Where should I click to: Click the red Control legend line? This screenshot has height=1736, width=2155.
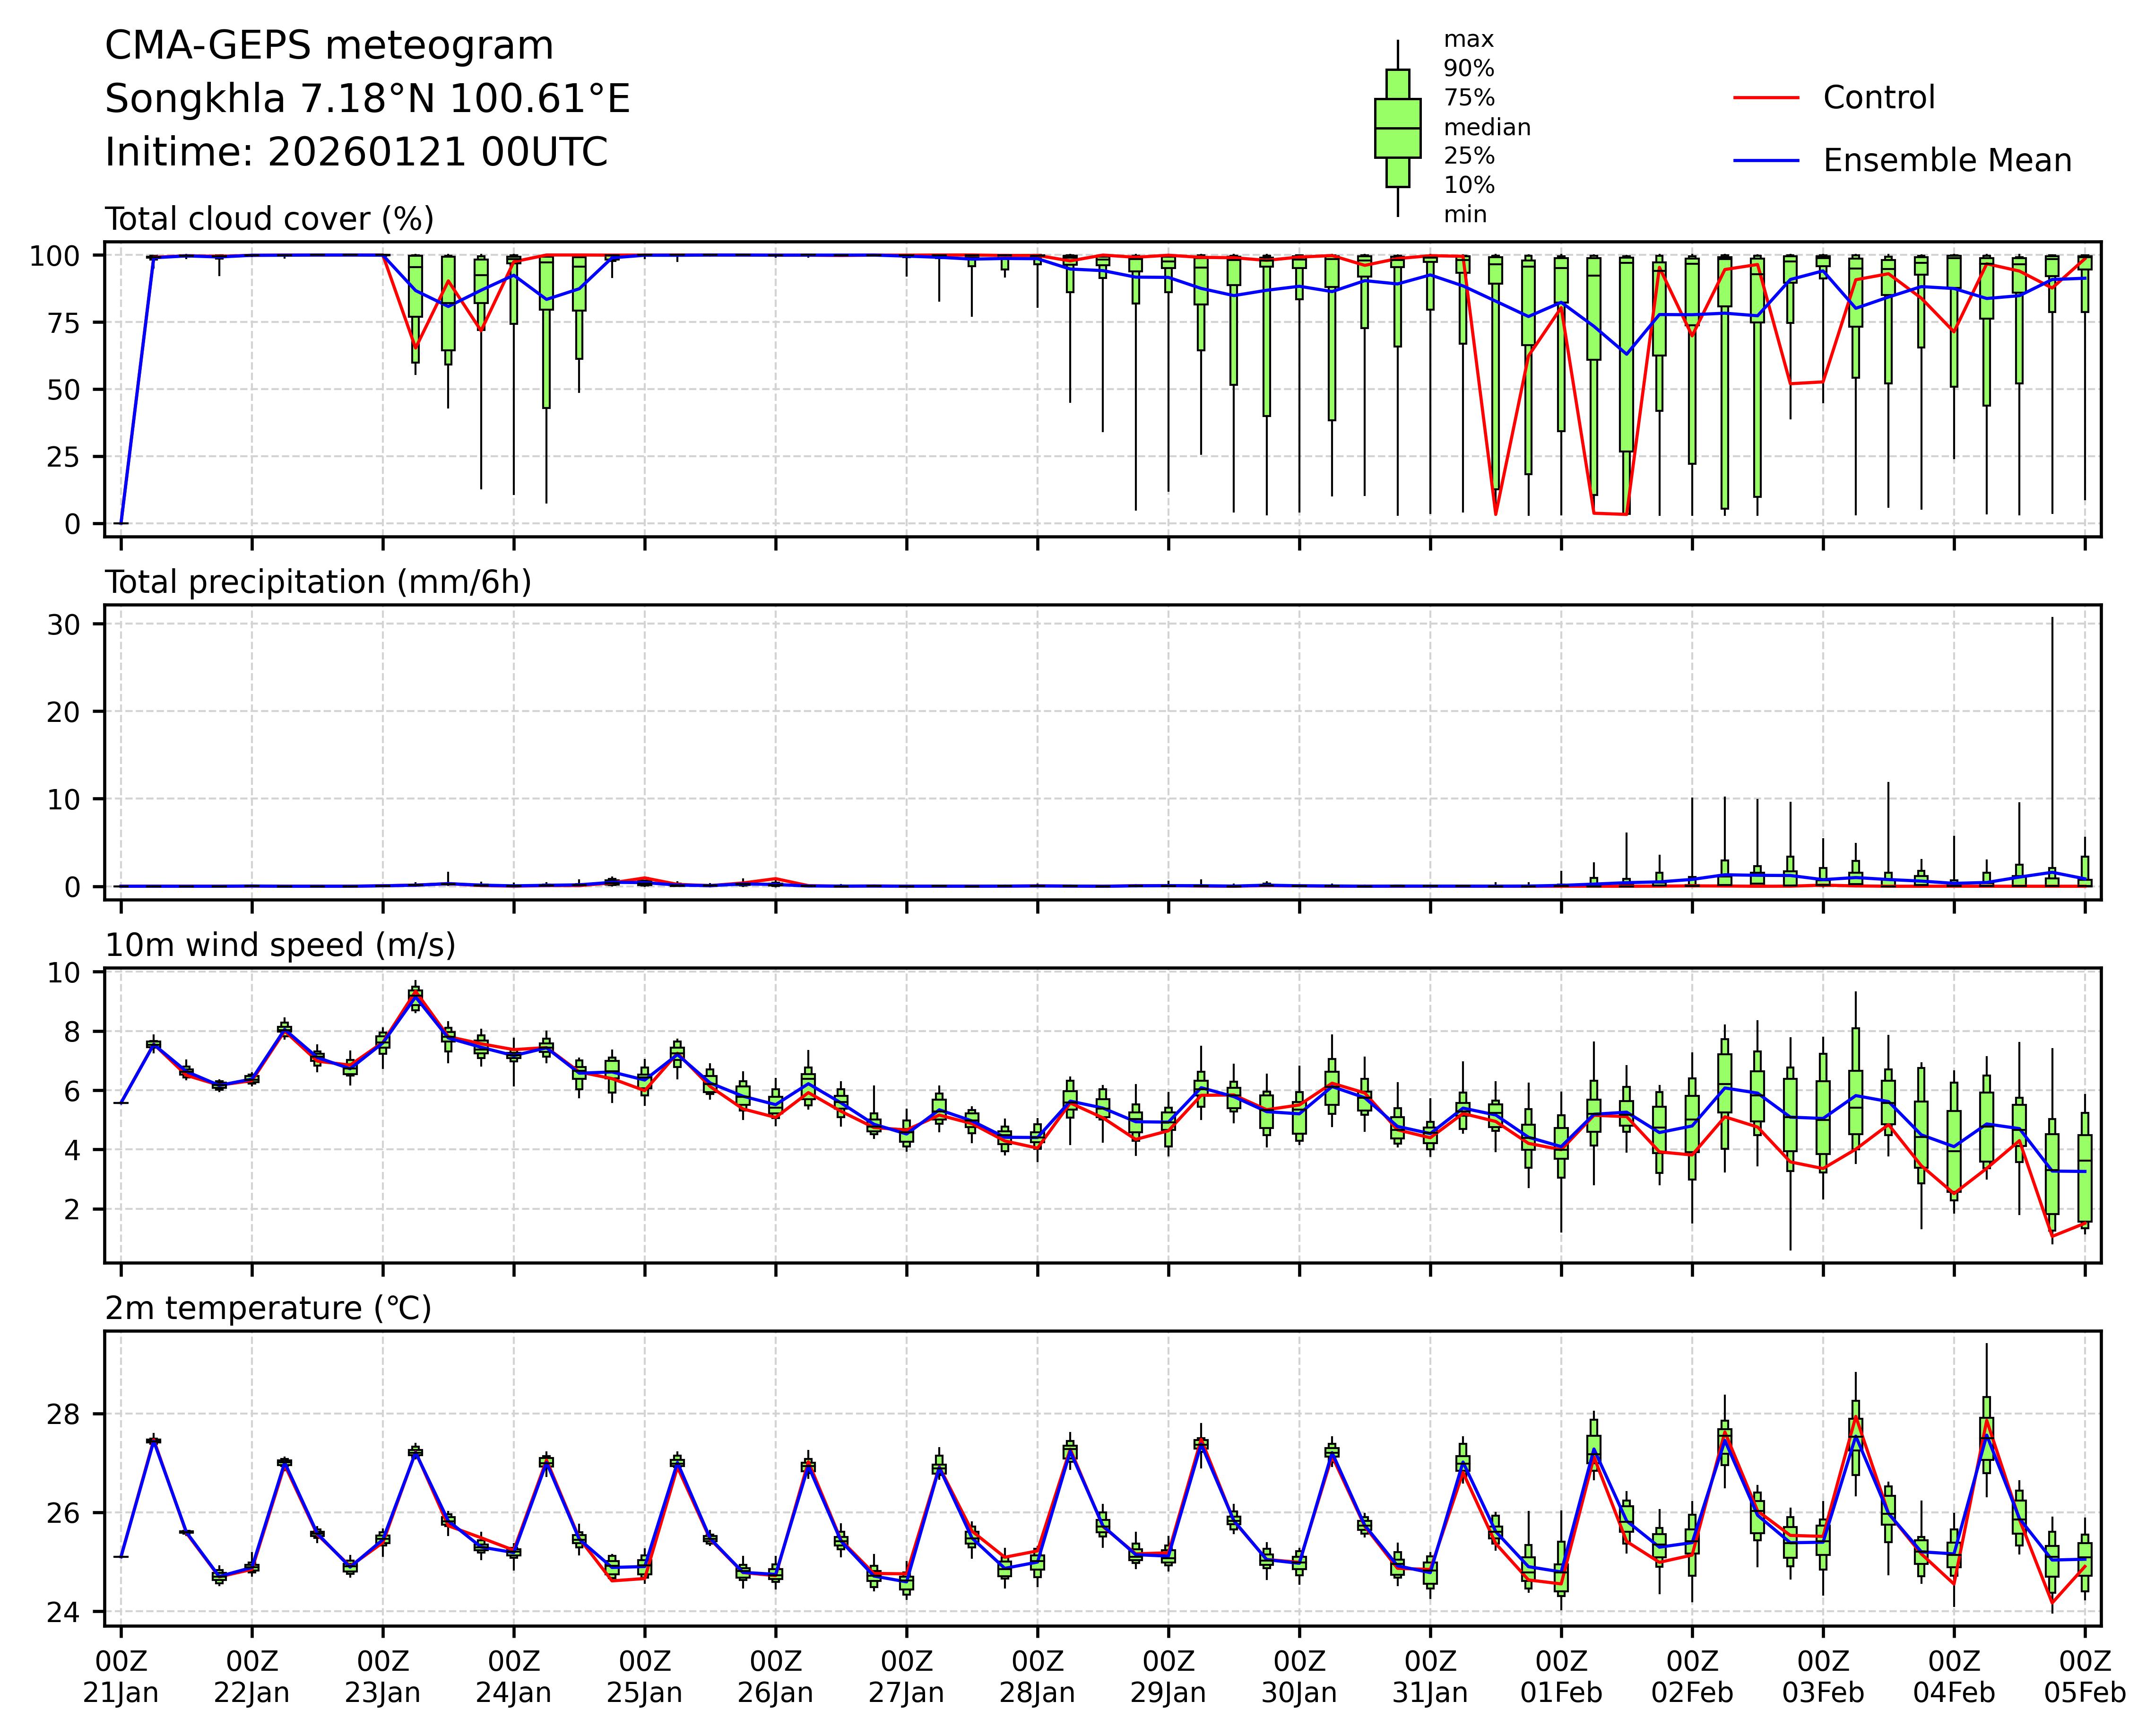[1765, 98]
